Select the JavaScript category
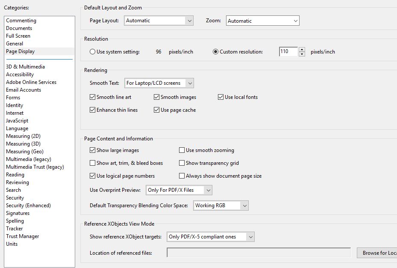This screenshot has height=268, width=397. (x=17, y=120)
